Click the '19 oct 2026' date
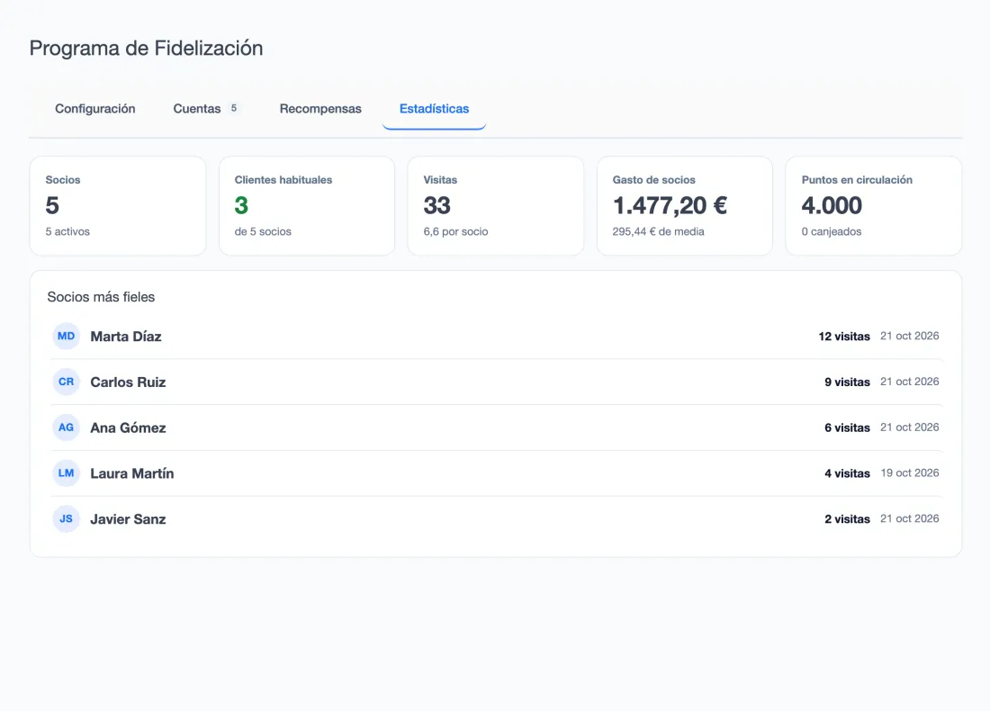 [x=910, y=472]
